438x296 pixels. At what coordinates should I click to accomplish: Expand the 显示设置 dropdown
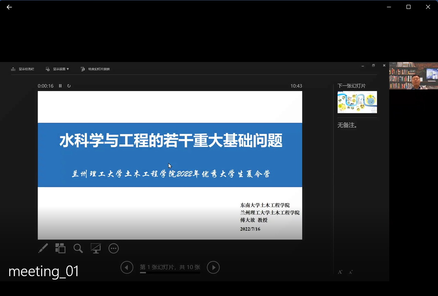58,69
